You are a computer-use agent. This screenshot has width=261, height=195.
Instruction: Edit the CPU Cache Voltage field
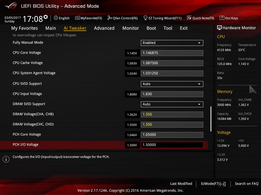[x=172, y=63]
